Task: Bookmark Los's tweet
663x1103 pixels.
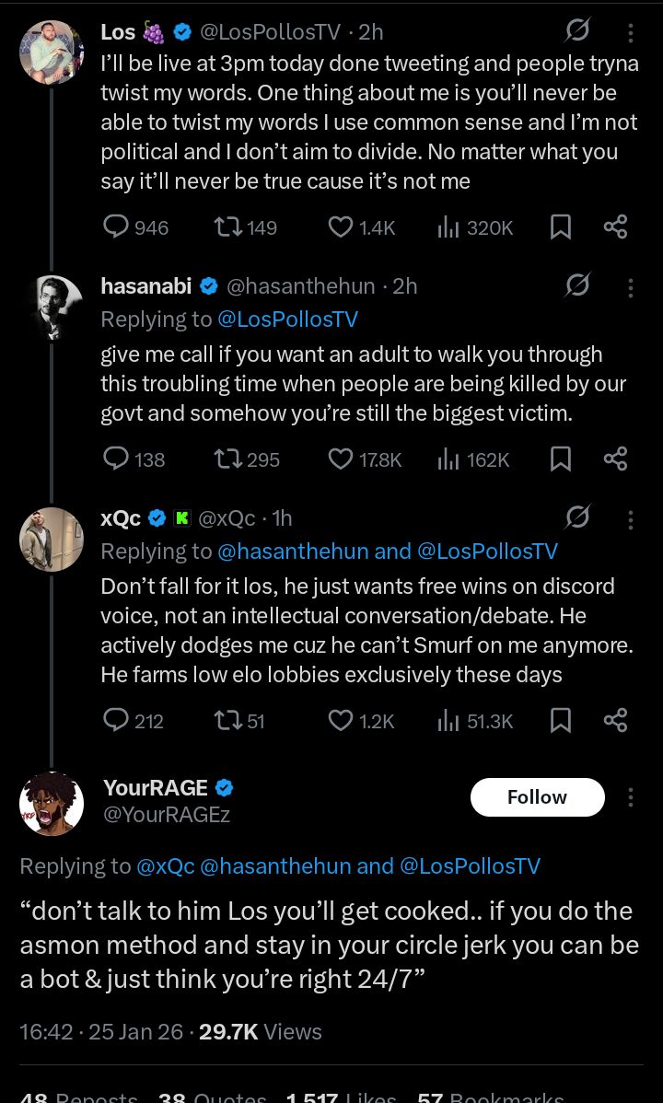Action: point(560,226)
